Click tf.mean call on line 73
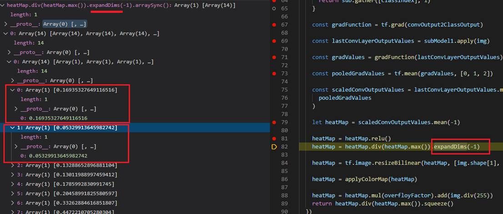The width and height of the screenshot is (503, 214). [x=406, y=73]
